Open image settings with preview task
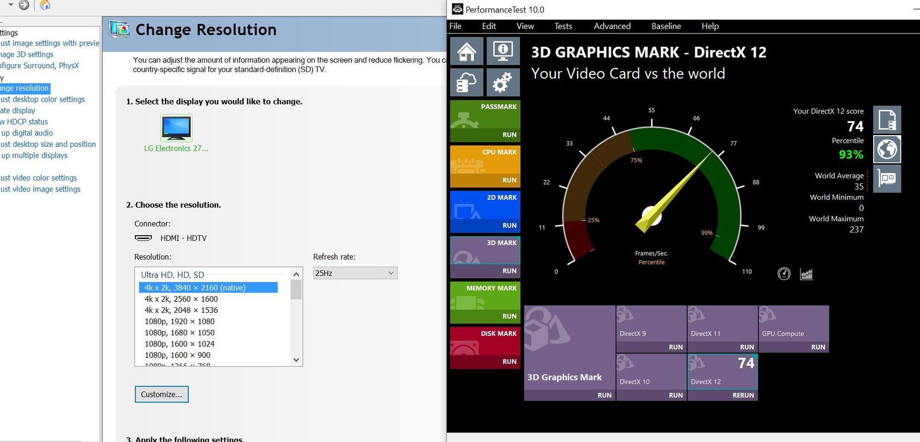Viewport: 920px width, 442px height. tap(50, 43)
